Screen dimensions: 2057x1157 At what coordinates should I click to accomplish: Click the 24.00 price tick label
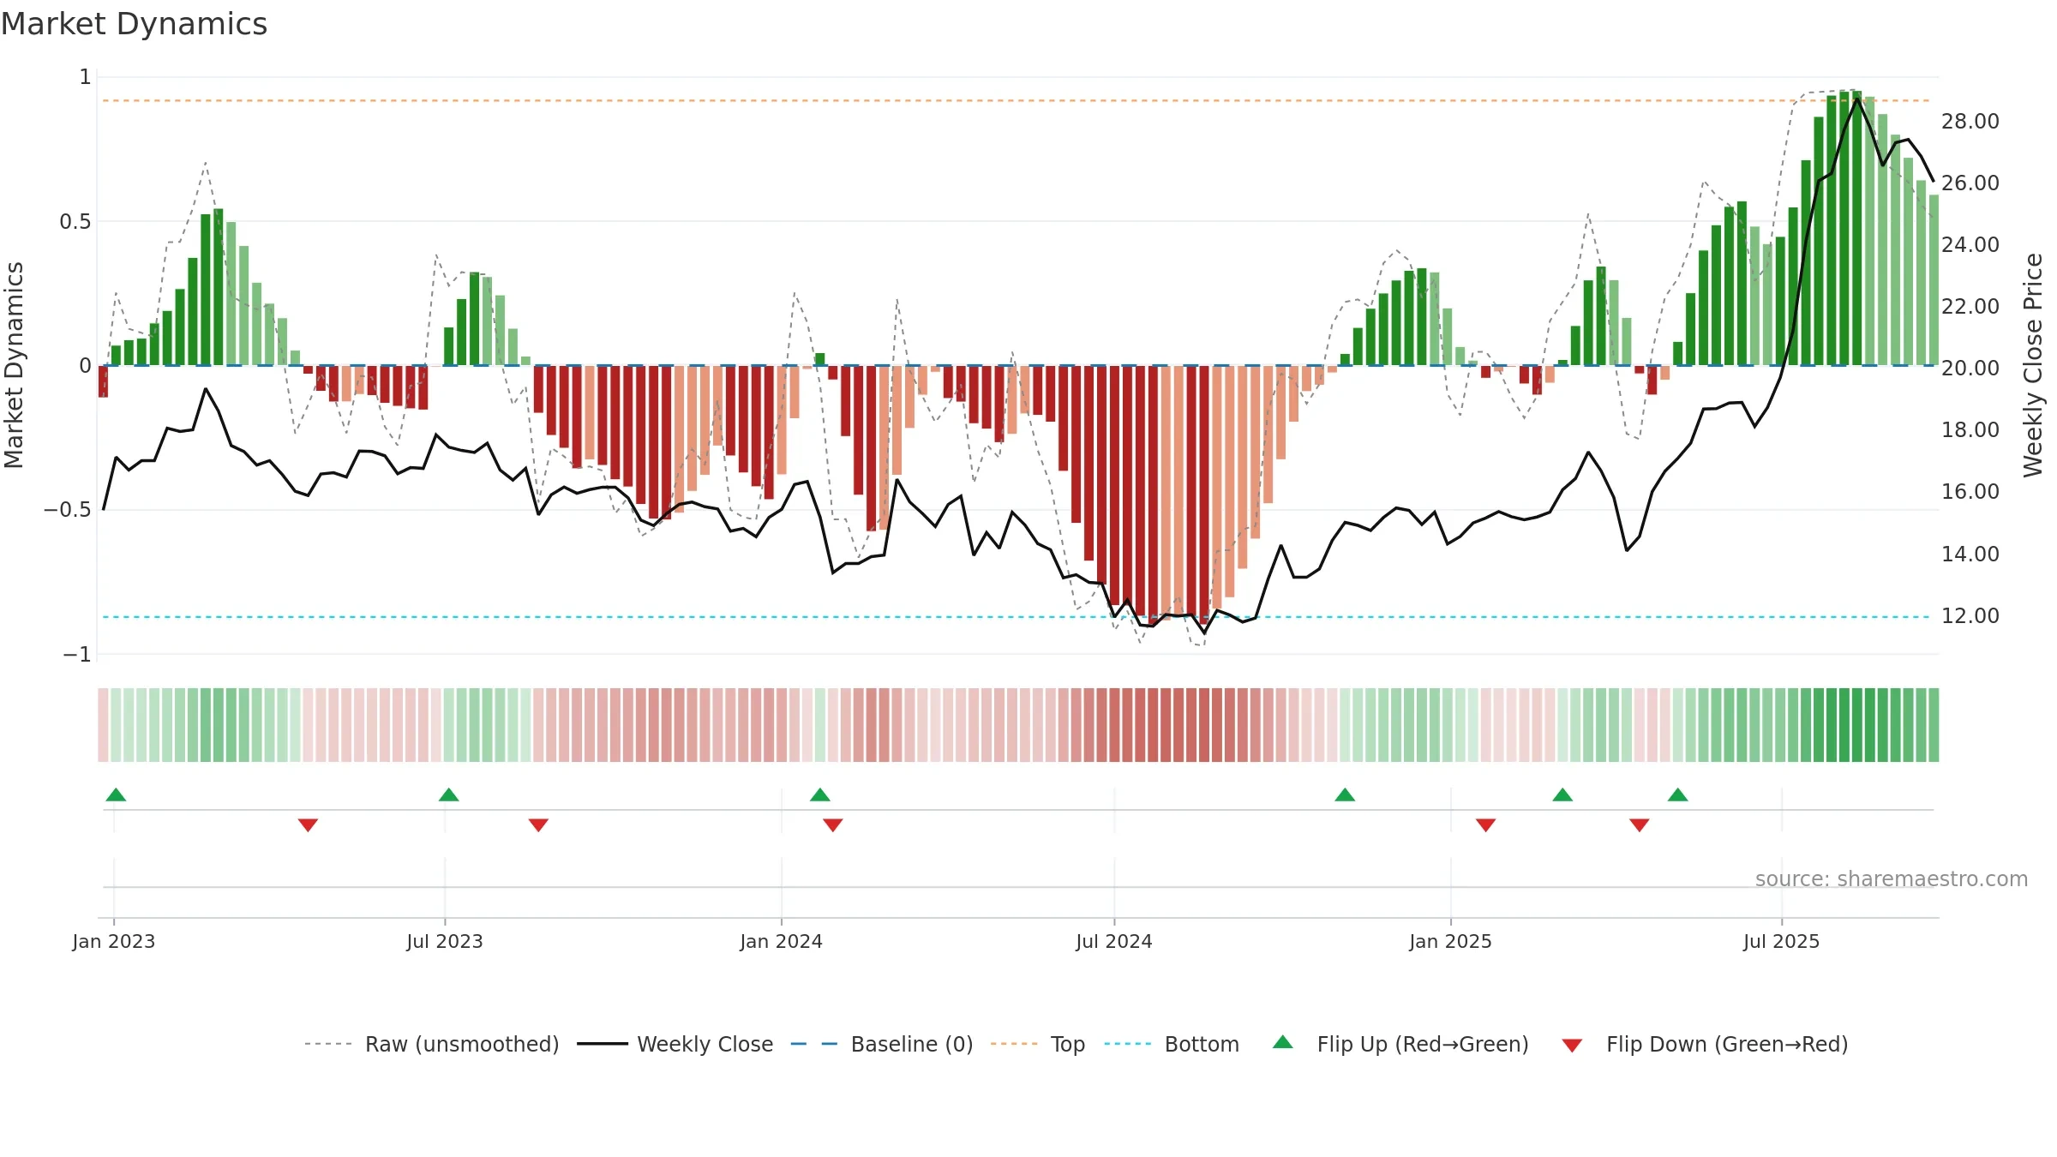[x=1970, y=245]
